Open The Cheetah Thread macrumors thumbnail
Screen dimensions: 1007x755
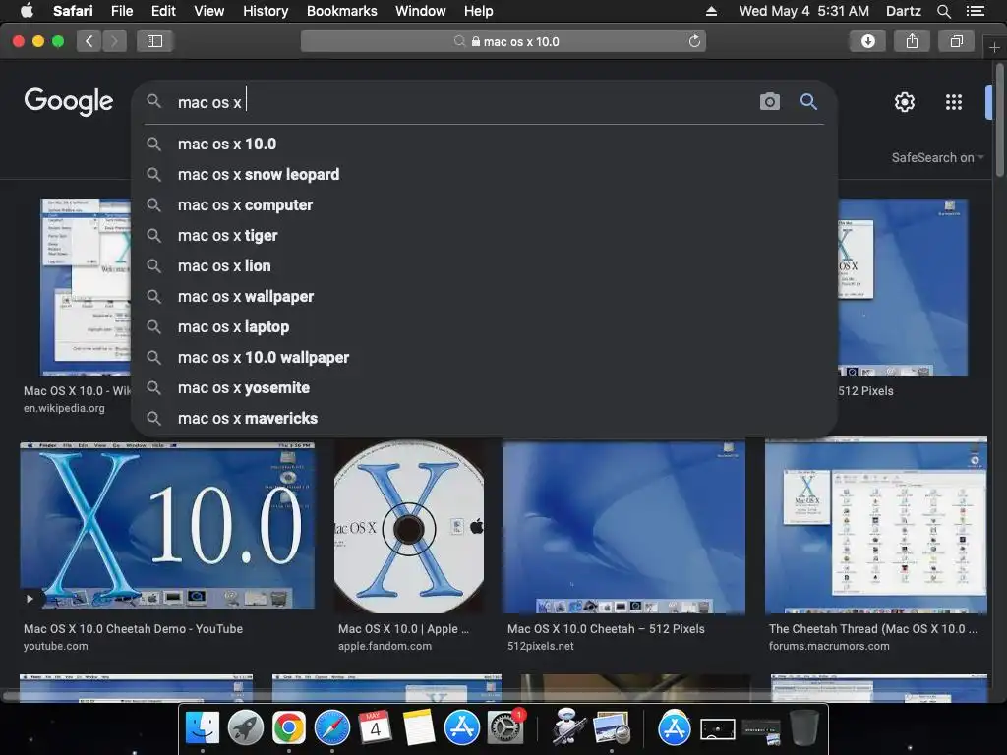pyautogui.click(x=876, y=526)
